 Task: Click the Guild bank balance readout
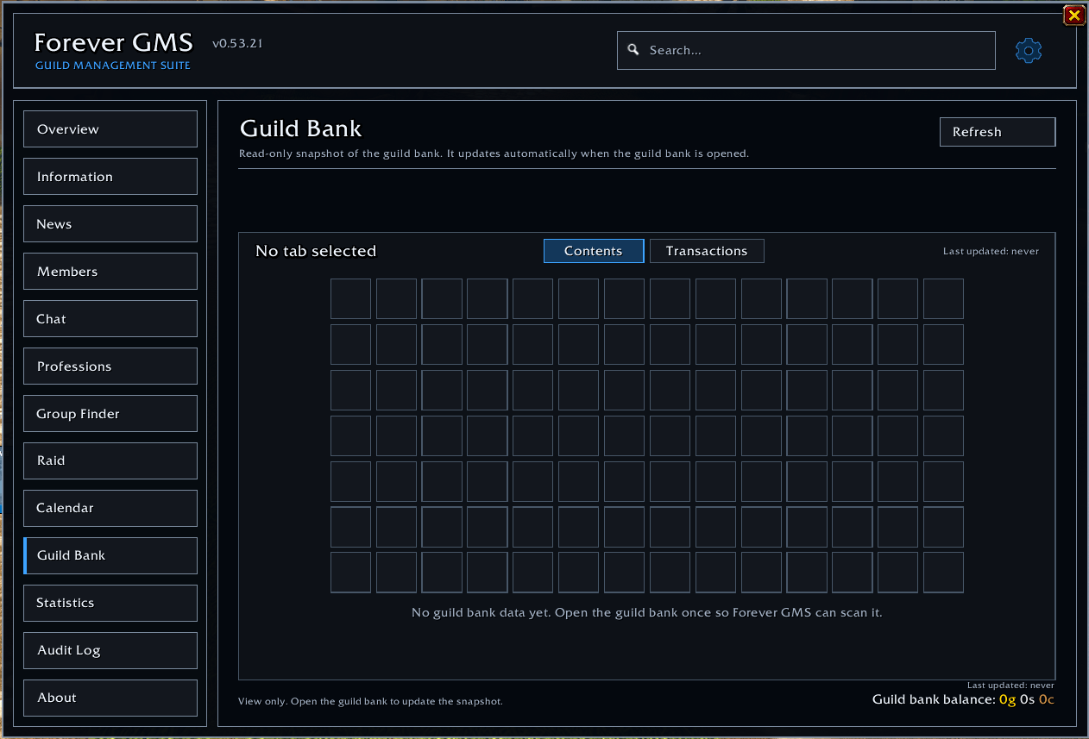click(x=963, y=699)
